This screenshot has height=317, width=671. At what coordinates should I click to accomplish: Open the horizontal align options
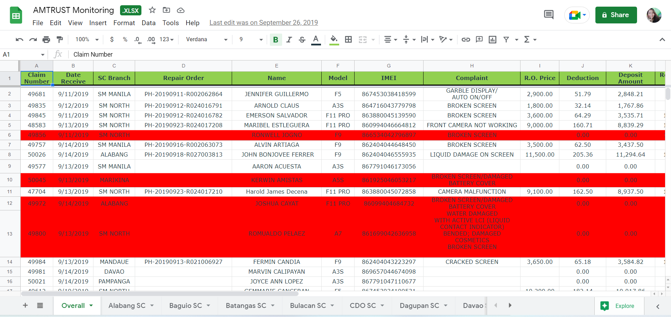click(391, 39)
